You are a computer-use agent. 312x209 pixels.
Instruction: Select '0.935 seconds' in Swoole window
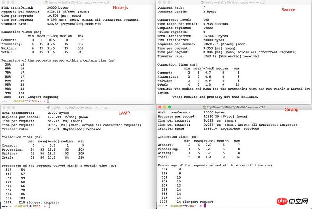tap(216, 24)
